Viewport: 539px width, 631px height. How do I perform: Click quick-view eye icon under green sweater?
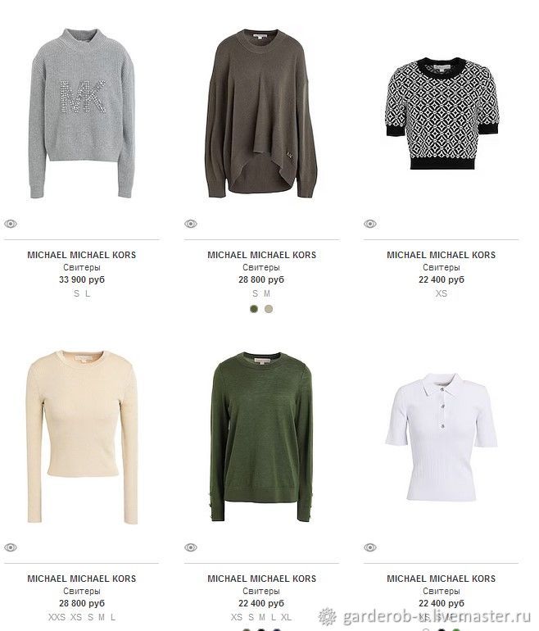(x=191, y=547)
